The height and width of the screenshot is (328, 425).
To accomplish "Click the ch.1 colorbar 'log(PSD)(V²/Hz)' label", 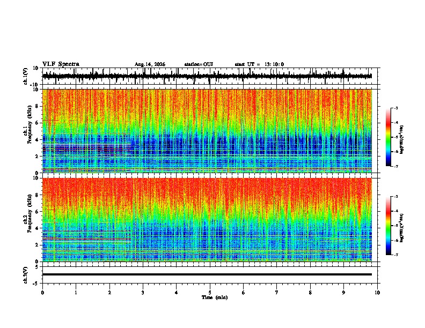I will 401,139.
